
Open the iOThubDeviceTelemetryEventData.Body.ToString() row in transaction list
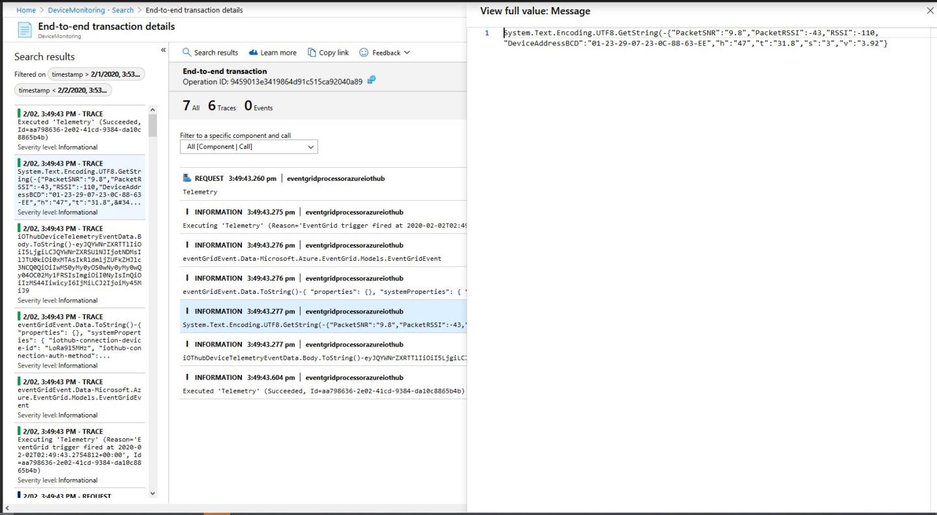tap(323, 350)
